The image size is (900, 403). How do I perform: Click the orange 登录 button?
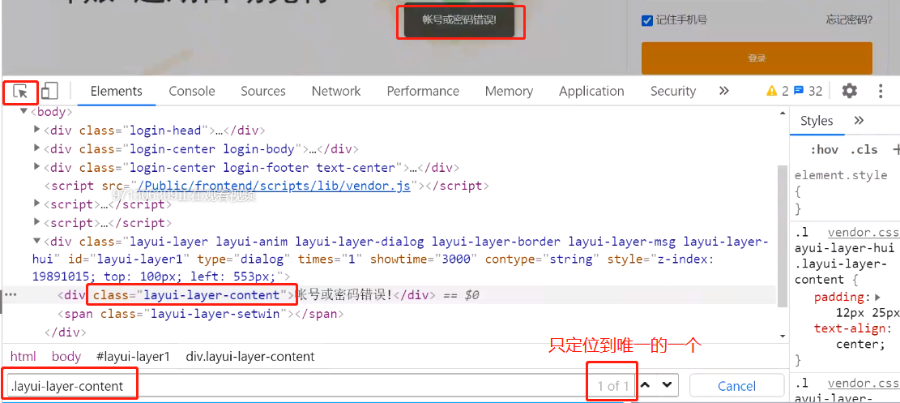(x=757, y=58)
